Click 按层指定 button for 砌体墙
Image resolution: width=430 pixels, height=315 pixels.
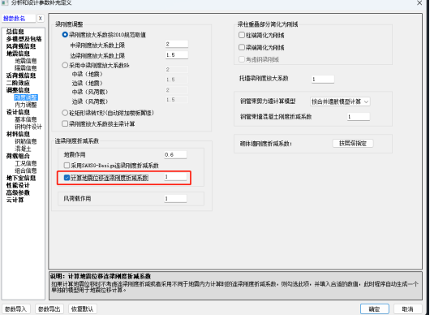tap(353, 143)
